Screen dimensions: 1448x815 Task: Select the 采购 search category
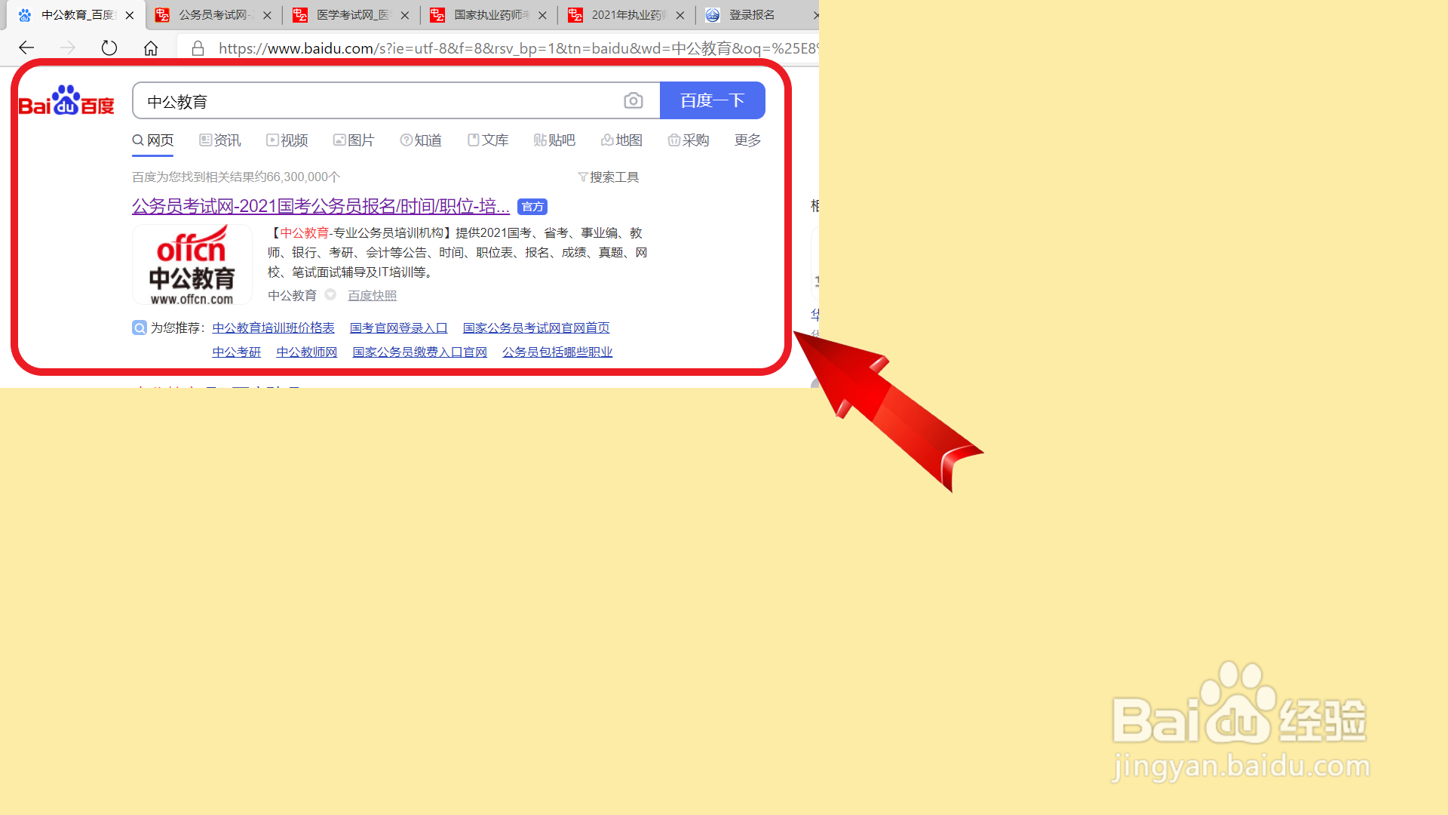tap(689, 140)
